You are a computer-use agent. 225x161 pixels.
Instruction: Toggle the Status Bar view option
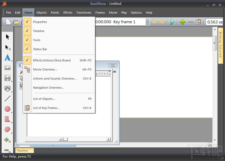(x=59, y=49)
